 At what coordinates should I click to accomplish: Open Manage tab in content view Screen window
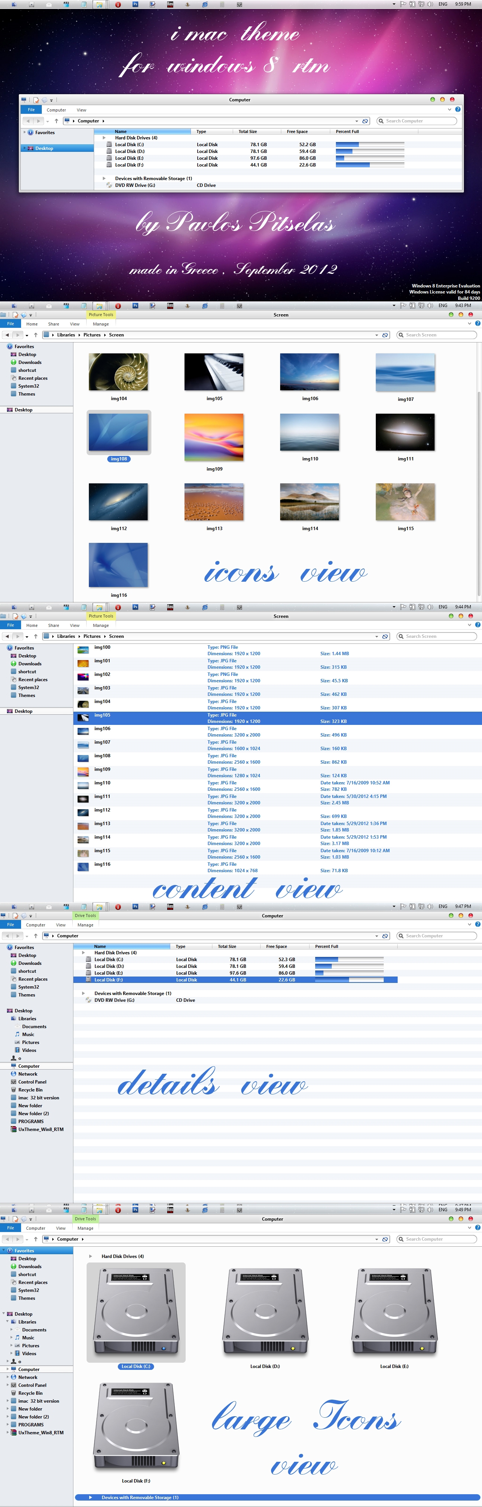tap(101, 625)
